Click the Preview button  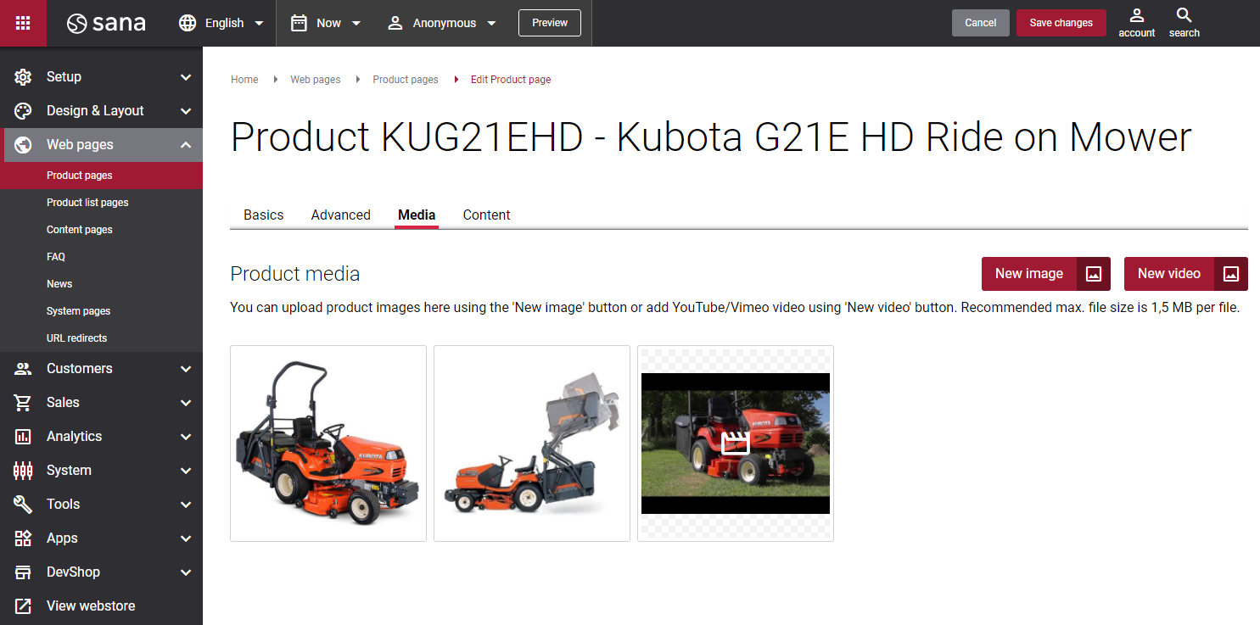[x=550, y=23]
